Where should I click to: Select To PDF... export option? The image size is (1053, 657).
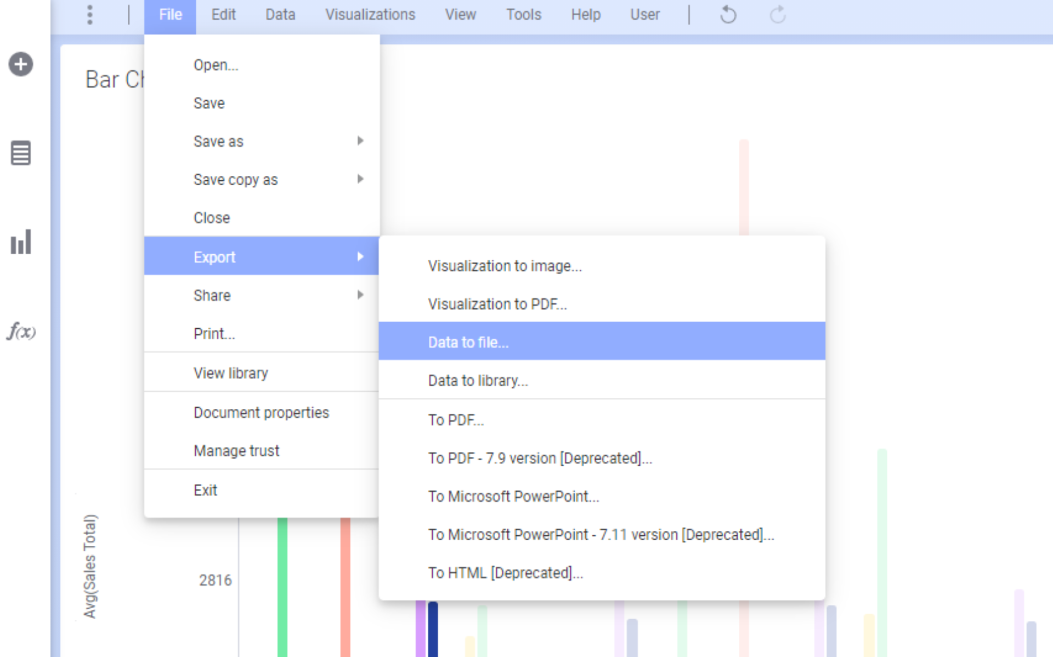click(x=602, y=420)
